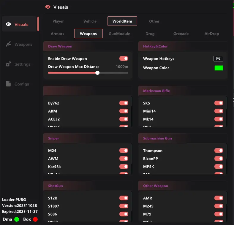Click the F6 Weapon Hotkeys button
Screen dimensions: 234x225
coord(218,58)
